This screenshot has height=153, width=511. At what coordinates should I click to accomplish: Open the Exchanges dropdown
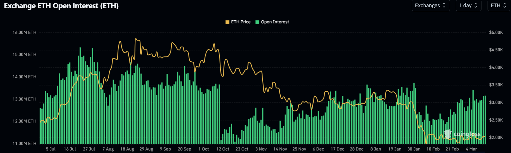[x=430, y=6]
